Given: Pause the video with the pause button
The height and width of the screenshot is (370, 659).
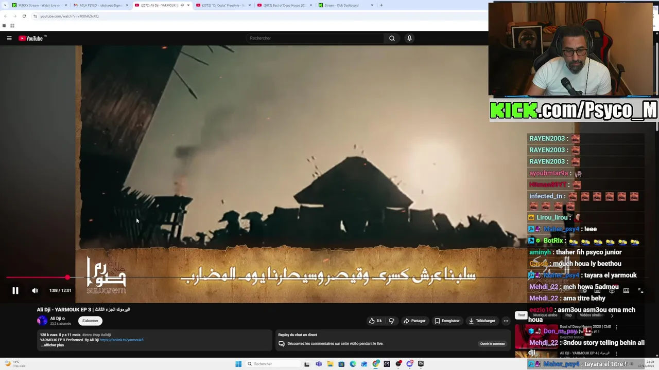Looking at the screenshot, I should tap(15, 290).
